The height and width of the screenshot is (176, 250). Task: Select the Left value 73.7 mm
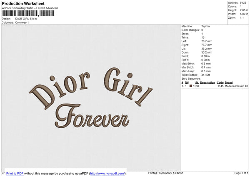pyautogui.click(x=207, y=41)
